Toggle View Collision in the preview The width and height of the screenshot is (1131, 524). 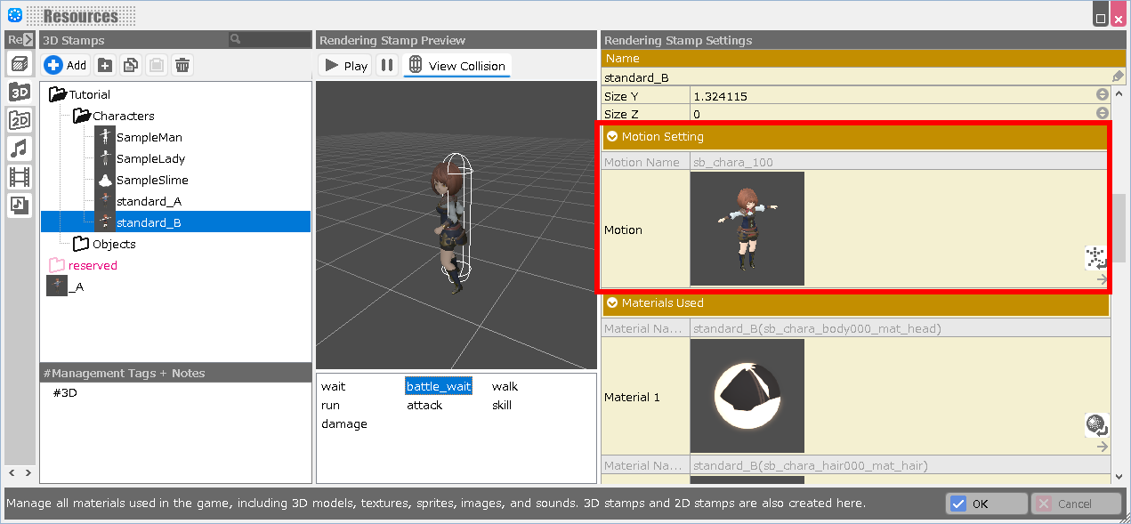pyautogui.click(x=457, y=66)
